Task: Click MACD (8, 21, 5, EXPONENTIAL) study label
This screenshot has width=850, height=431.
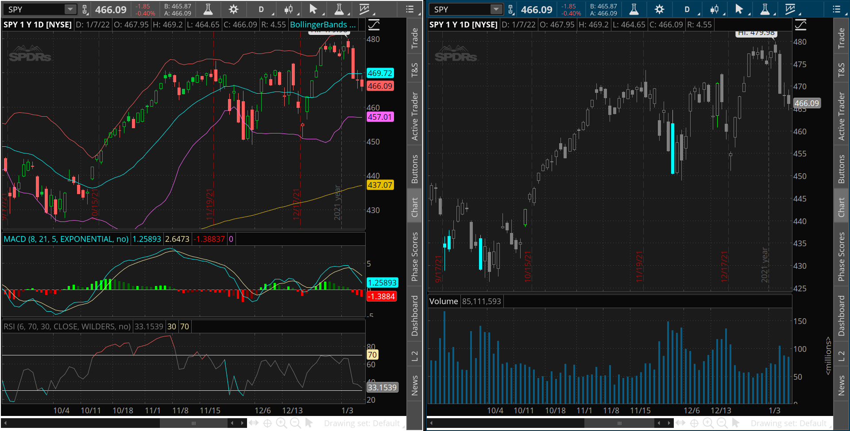Action: click(x=66, y=239)
